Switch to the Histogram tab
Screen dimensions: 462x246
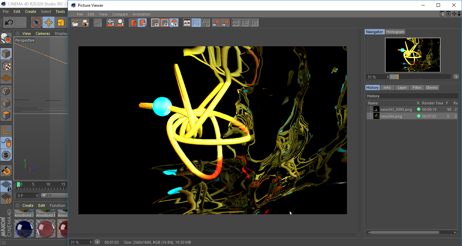[395, 32]
